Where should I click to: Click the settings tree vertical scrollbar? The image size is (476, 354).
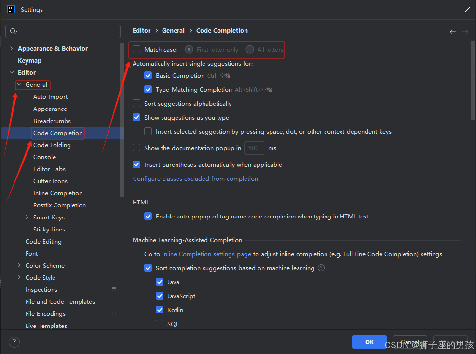tap(122, 120)
